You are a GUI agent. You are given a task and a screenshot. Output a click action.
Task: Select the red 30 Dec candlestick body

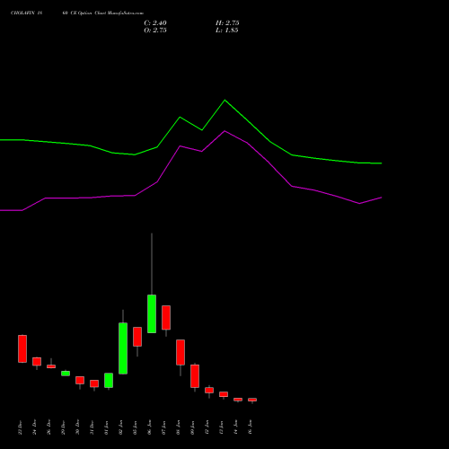[x=80, y=380]
